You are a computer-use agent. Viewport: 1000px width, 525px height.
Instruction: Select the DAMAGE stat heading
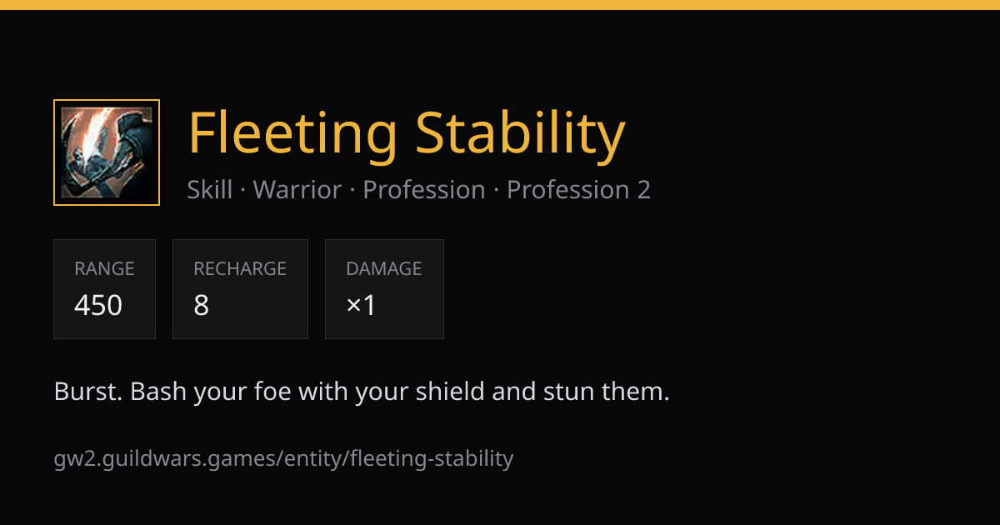coord(384,269)
